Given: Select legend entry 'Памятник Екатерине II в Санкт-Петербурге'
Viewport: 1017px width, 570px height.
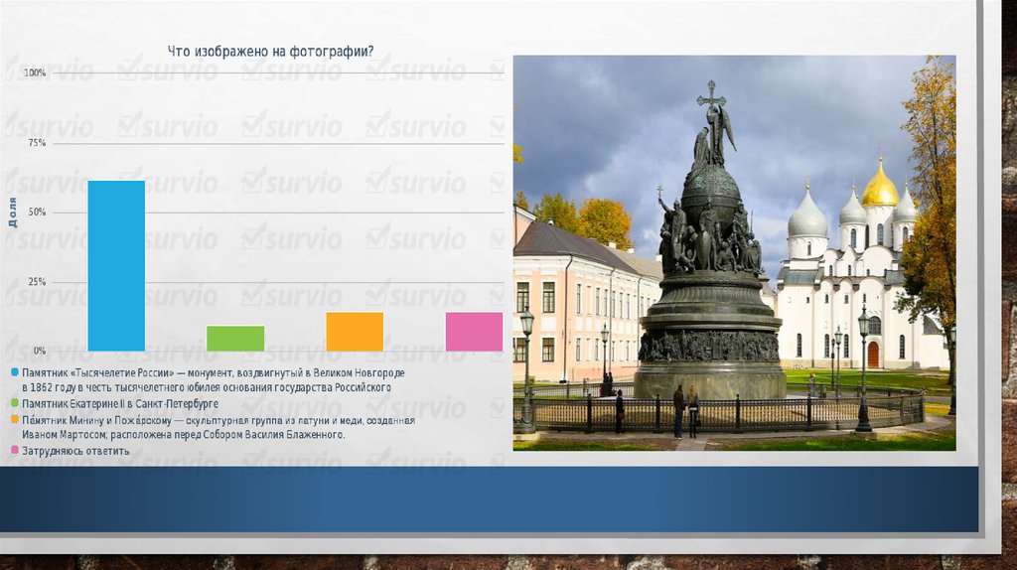Looking at the screenshot, I should (x=120, y=404).
